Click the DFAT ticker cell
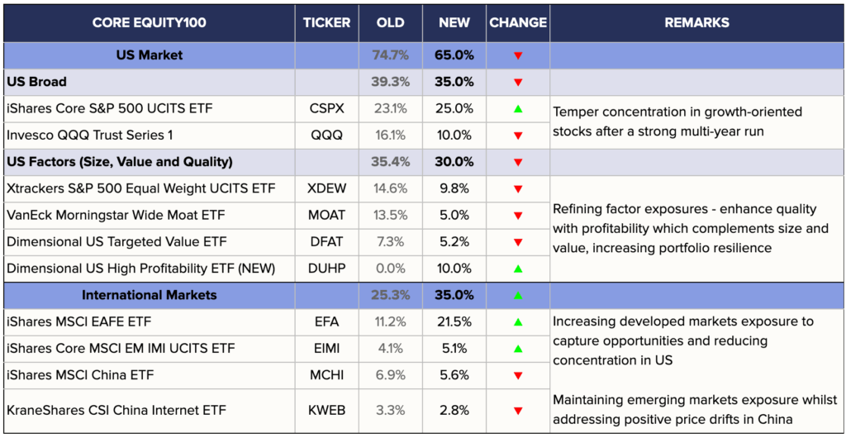Screen dimensions: 846x438 point(326,242)
